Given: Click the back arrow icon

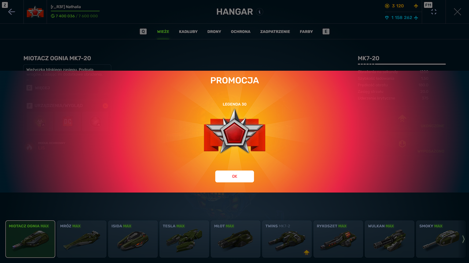Looking at the screenshot, I should click(12, 12).
